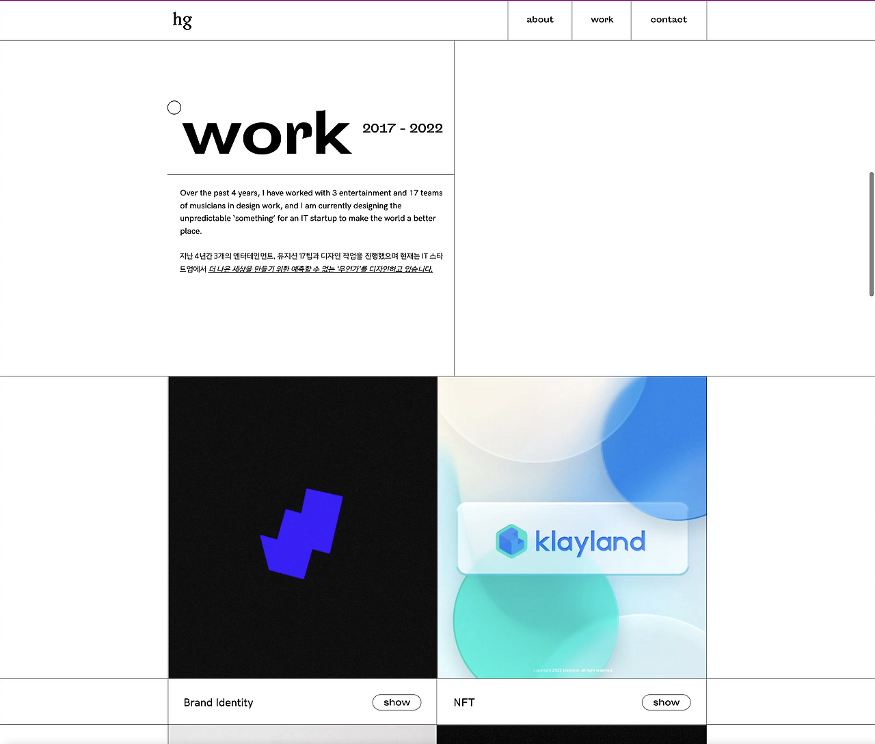The height and width of the screenshot is (744, 875).
Task: Click the large 'work' heading
Action: point(267,133)
